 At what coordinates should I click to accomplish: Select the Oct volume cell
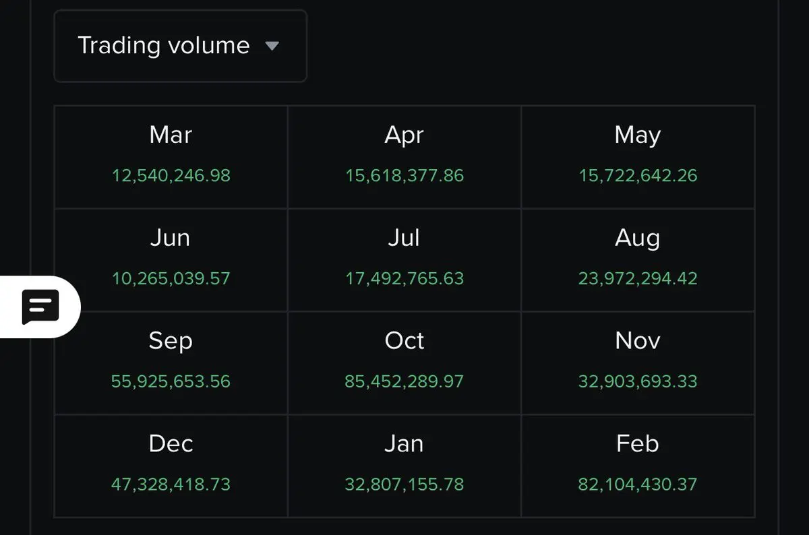pos(404,363)
